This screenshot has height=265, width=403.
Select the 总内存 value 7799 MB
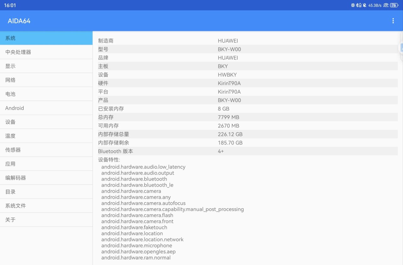(x=229, y=117)
